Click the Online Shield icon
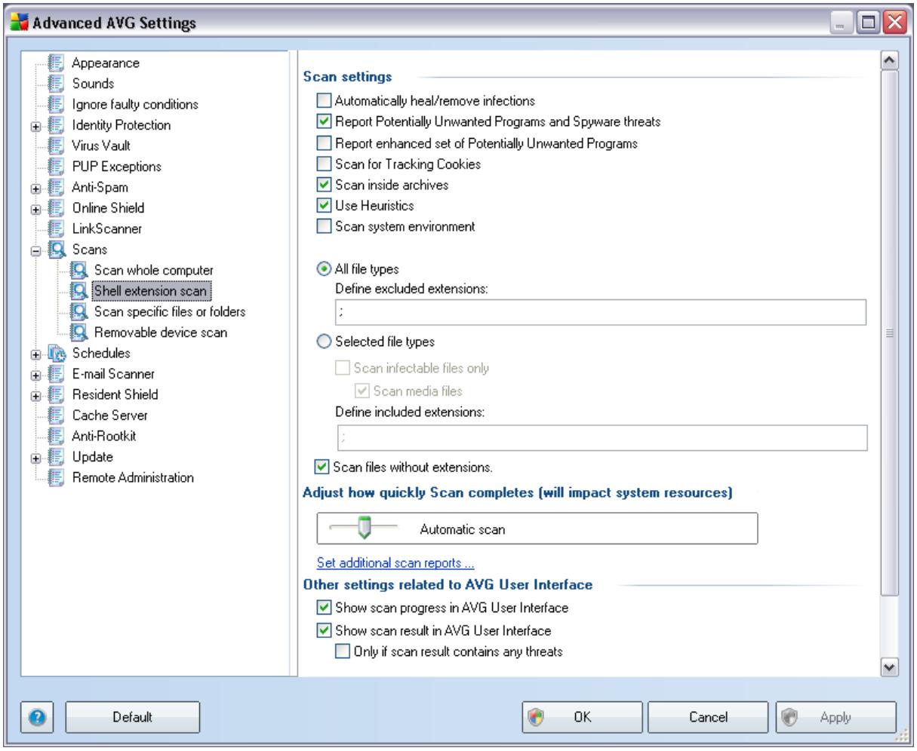Viewport: 917px width, 751px height. [57, 208]
